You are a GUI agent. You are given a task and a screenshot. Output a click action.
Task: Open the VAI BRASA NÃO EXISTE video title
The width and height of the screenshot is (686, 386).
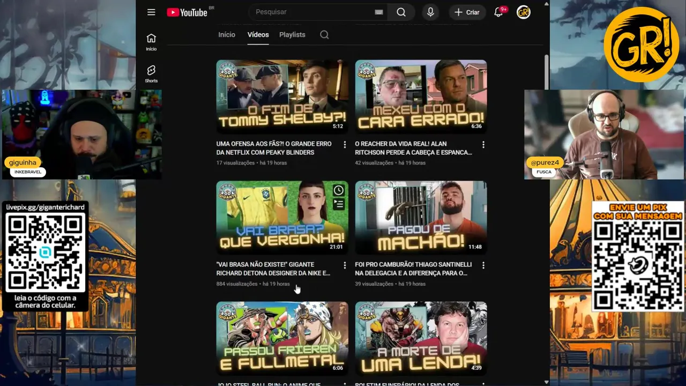pyautogui.click(x=273, y=269)
